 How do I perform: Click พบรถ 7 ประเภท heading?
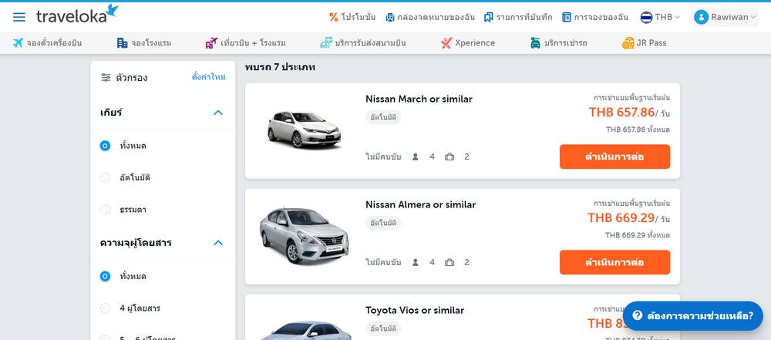tap(281, 67)
